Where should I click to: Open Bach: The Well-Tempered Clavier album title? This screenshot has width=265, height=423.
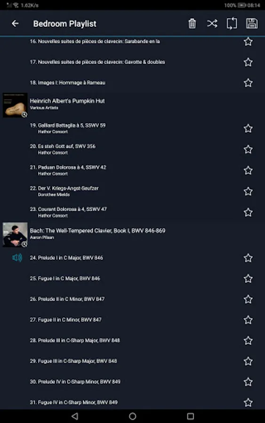tap(97, 231)
